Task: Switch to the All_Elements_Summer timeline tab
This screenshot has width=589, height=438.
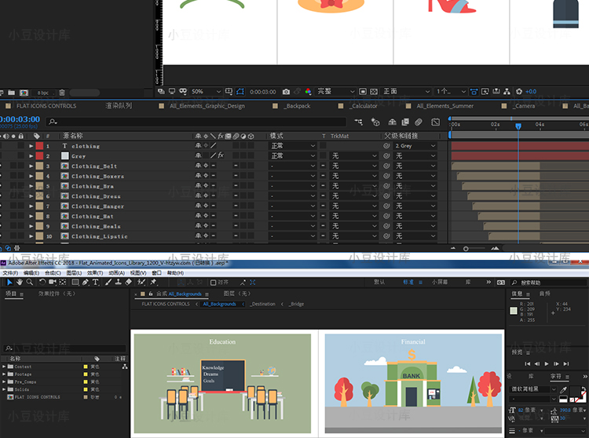Action: point(444,106)
